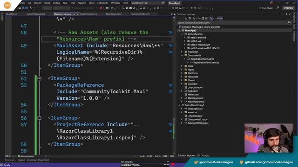Click pending changes filter icon in Solution Explorer

(x=194, y=19)
